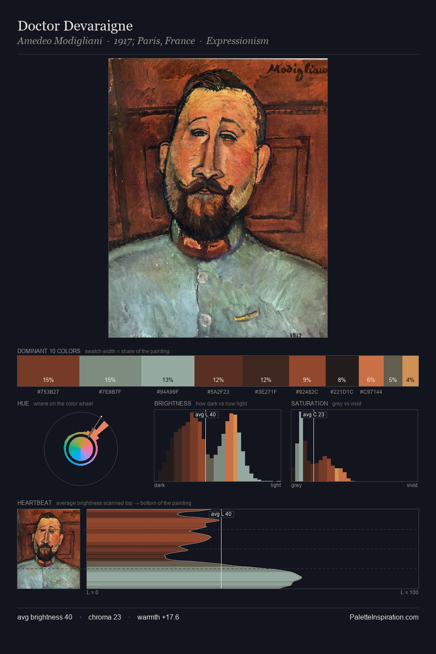Click the Heartbeat caption about average brightness scan
Image resolution: width=436 pixels, height=654 pixels.
pyautogui.click(x=124, y=503)
